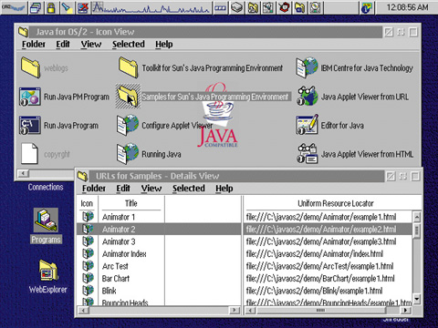Click the URLs for Samples title bar folder icon
The image size is (438, 328).
coord(83,176)
